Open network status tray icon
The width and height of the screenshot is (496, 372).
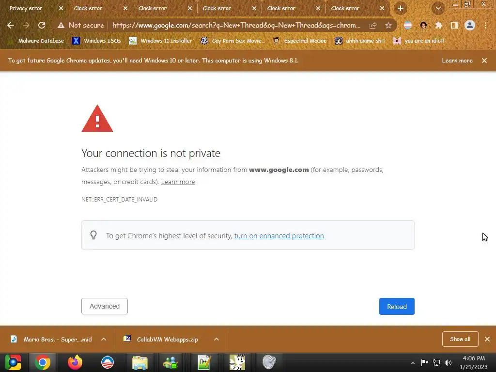[436, 363]
